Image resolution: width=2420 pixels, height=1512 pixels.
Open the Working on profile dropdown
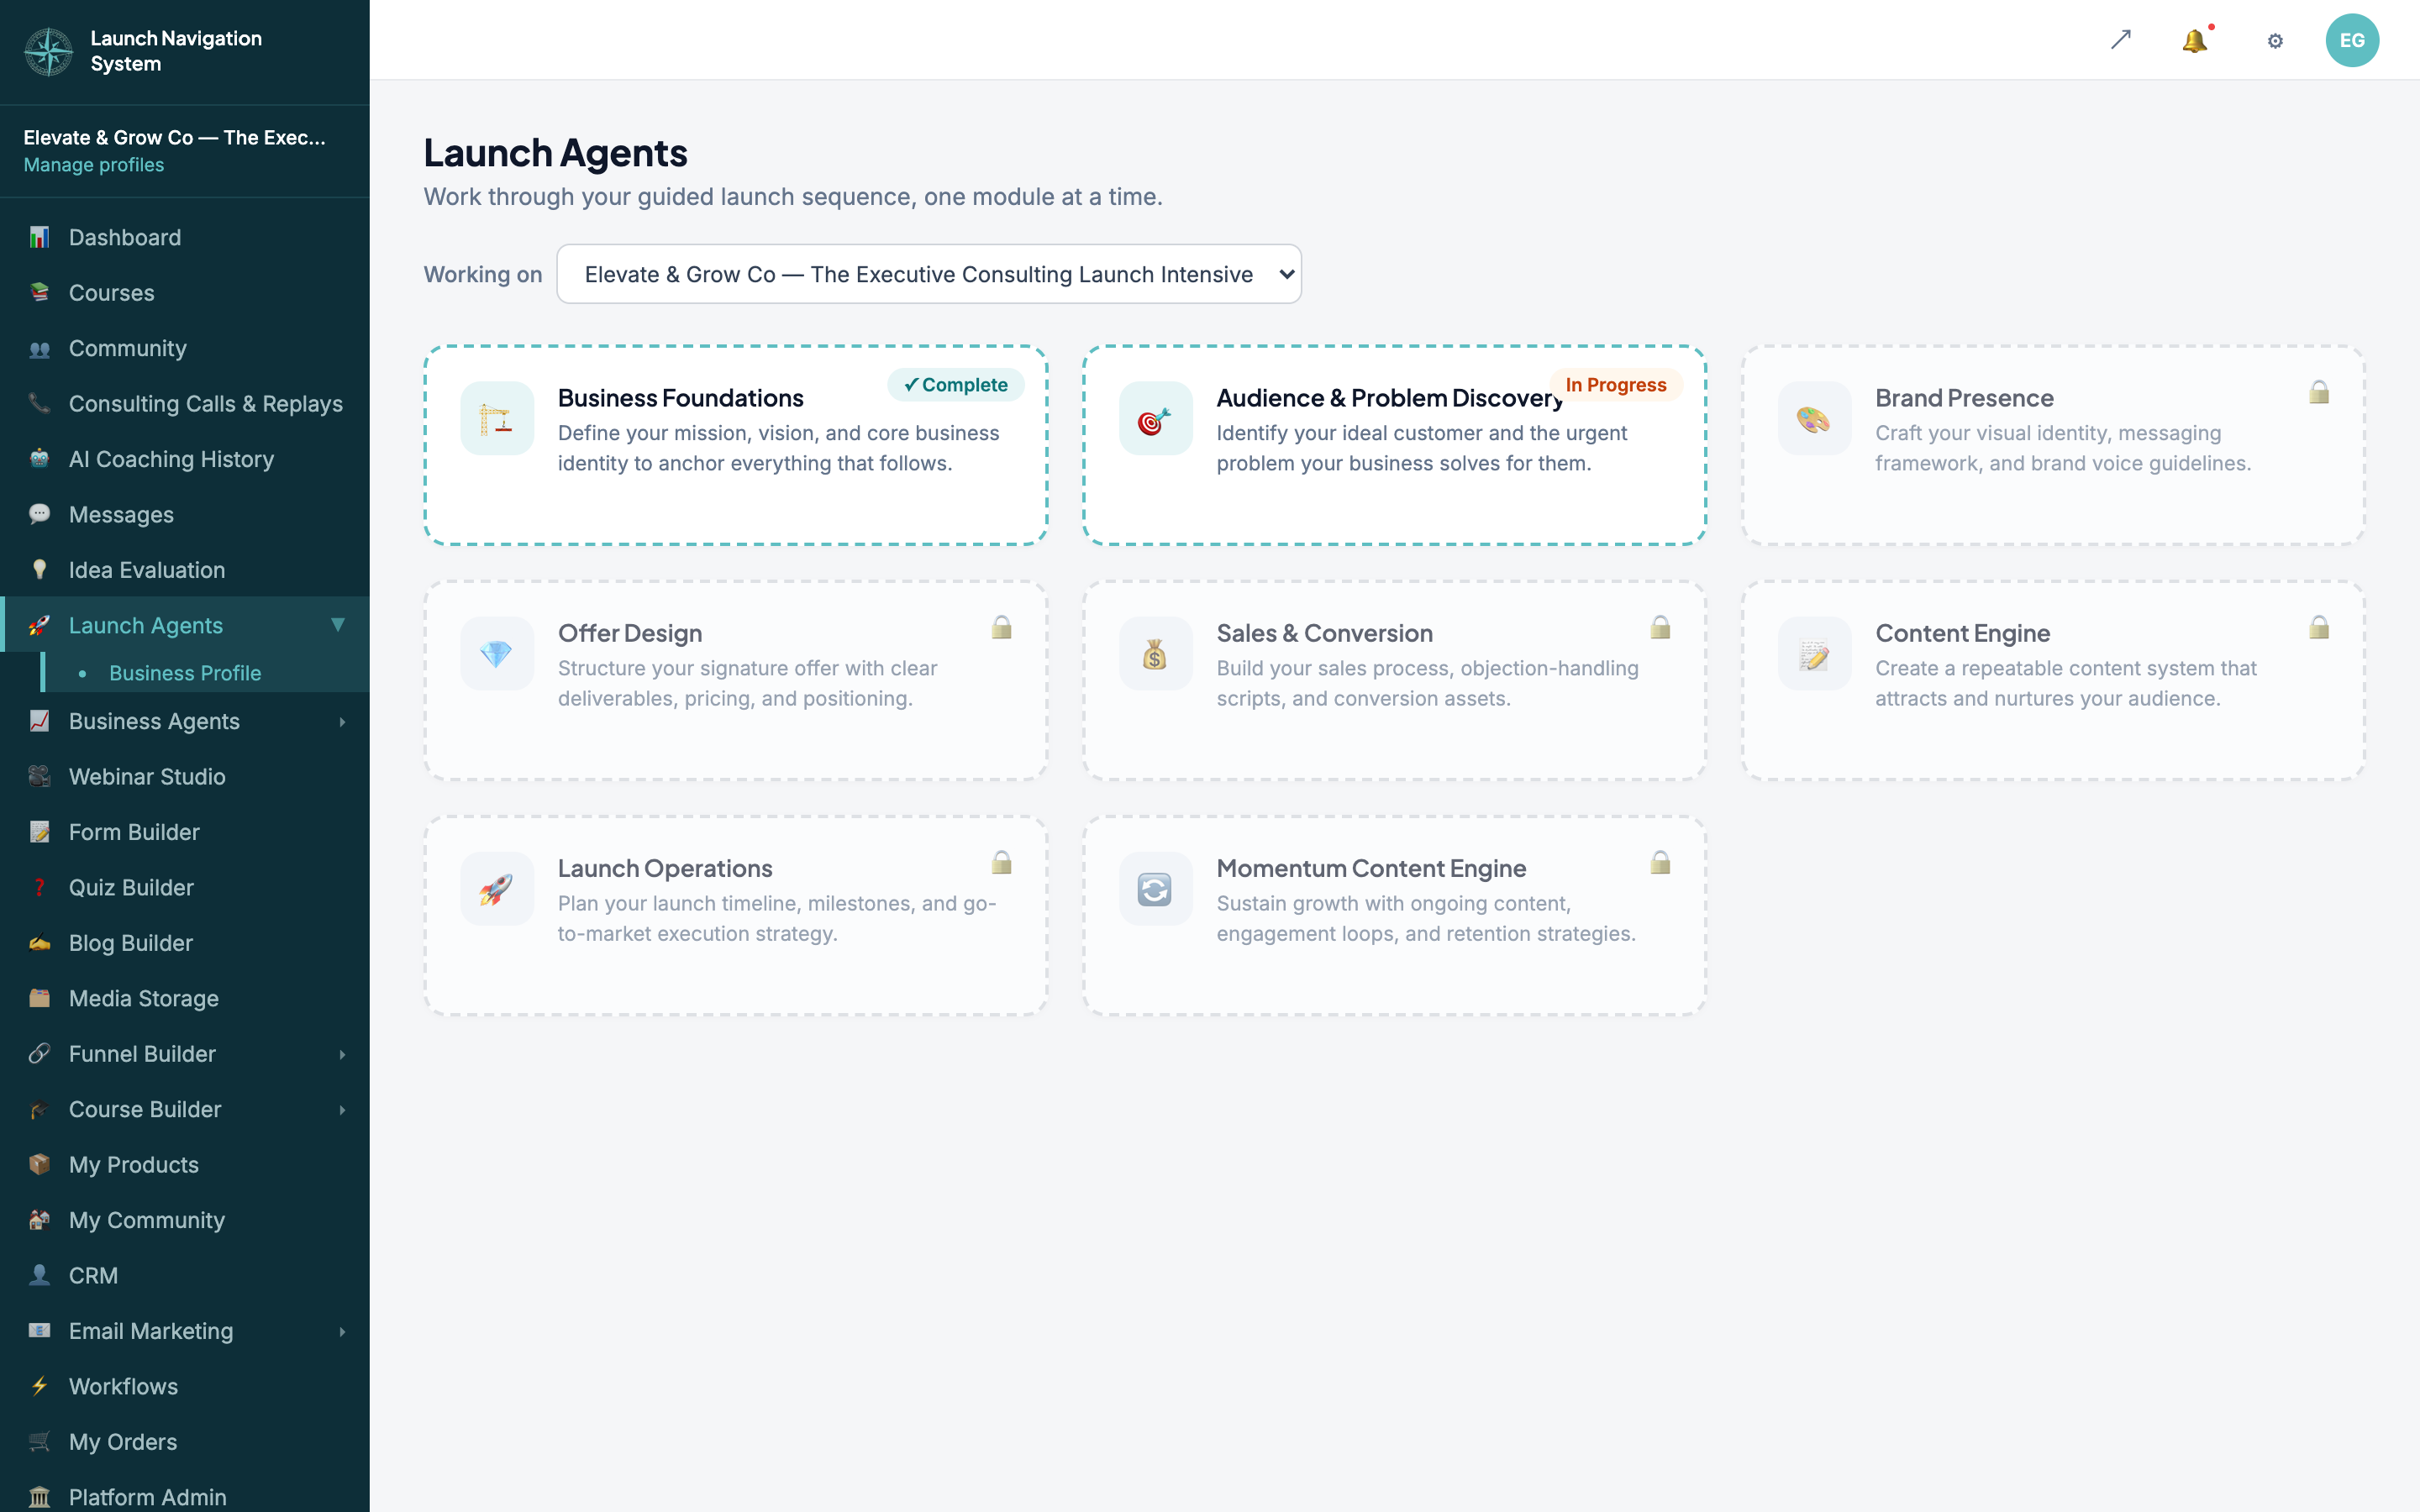[x=929, y=274]
